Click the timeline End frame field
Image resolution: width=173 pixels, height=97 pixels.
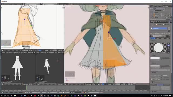click(44, 92)
